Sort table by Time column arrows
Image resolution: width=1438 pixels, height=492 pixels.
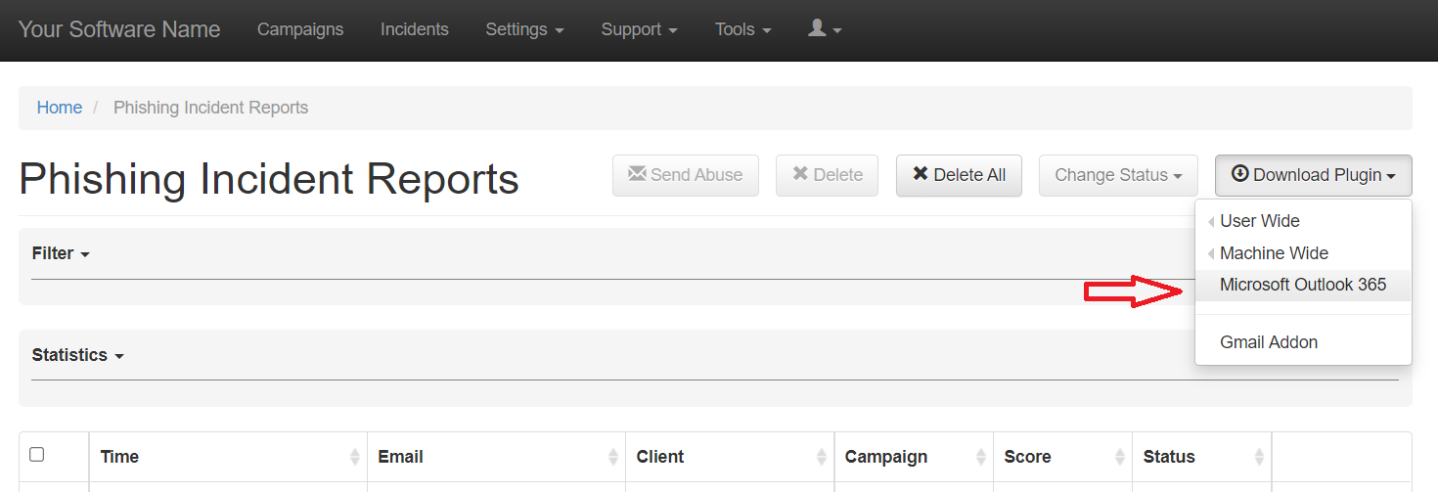pos(355,457)
